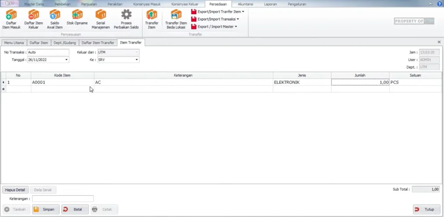Viewport: 444px width, 217px height.
Task: Open the Tanggal date dropdown
Action: click(x=66, y=60)
